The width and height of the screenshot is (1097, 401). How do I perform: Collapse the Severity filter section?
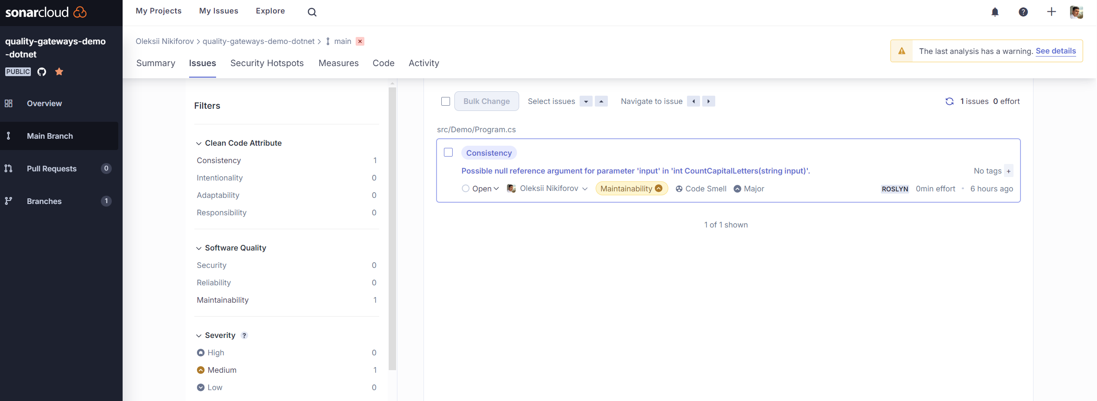tap(216, 335)
